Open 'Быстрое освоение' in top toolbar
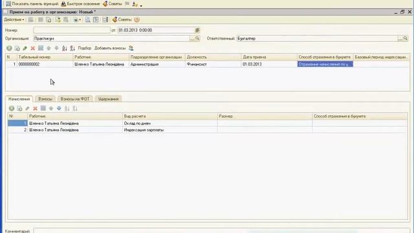414x233 pixels. click(x=80, y=4)
